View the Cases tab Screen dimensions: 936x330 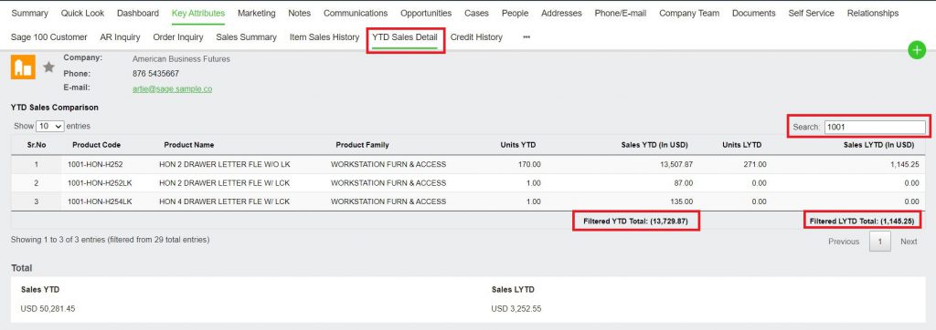[x=476, y=13]
